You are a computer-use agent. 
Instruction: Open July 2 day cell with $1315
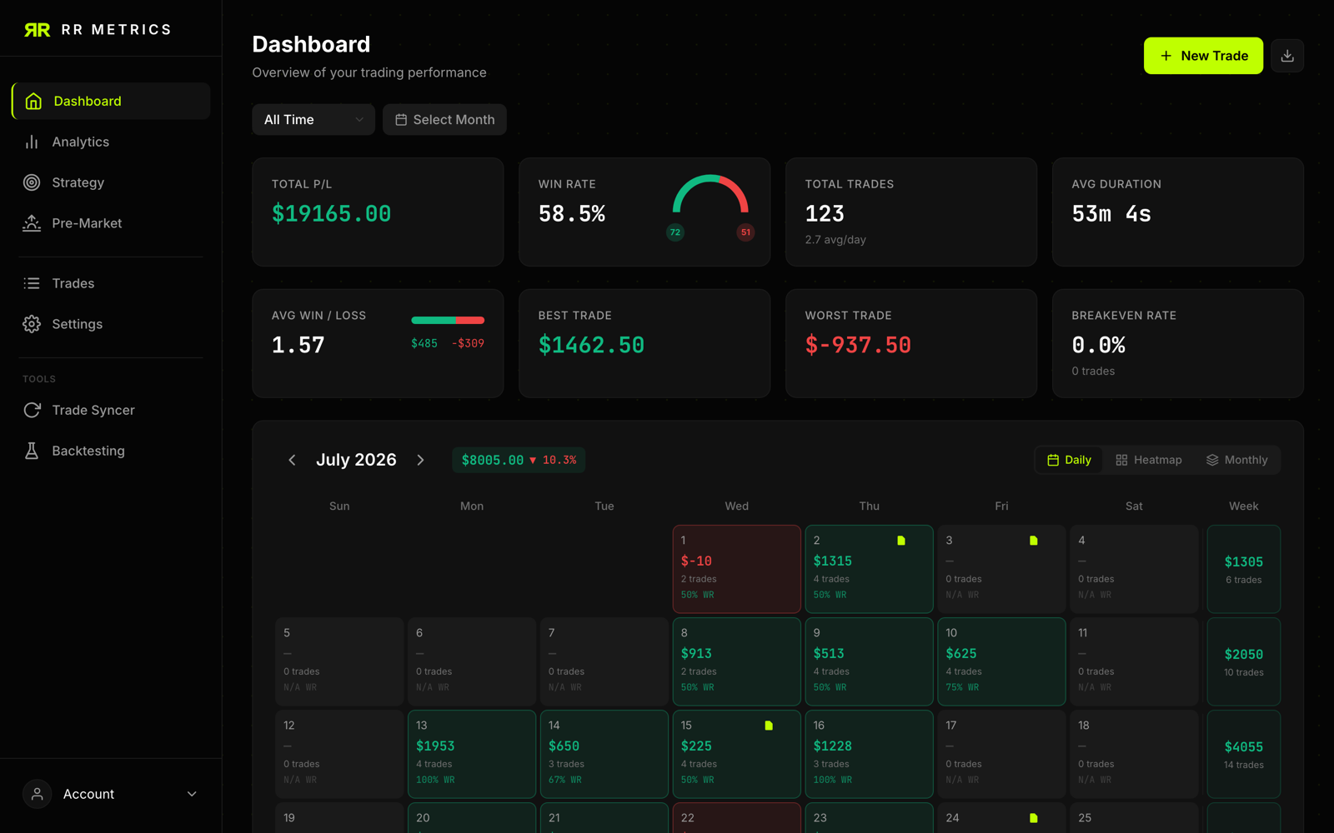point(869,569)
